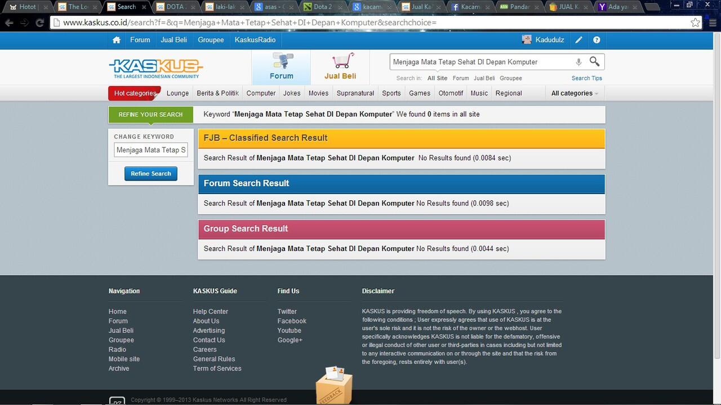
Task: Open the question mark help icon
Action: [x=597, y=40]
